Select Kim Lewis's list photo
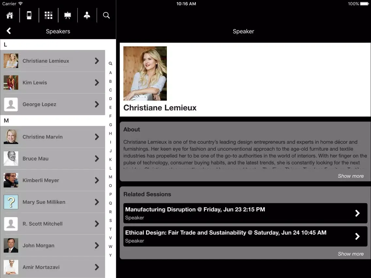The height and width of the screenshot is (278, 371). [11, 83]
